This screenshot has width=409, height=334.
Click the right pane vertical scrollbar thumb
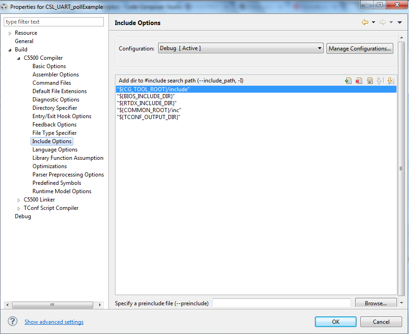(401, 169)
